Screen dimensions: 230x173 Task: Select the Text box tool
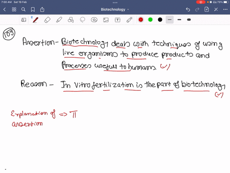[117, 20]
